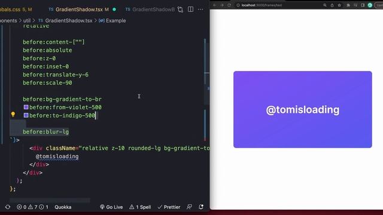Click the 1 Spell warning indicator
Screen dimensions: 383x215
click(140, 207)
